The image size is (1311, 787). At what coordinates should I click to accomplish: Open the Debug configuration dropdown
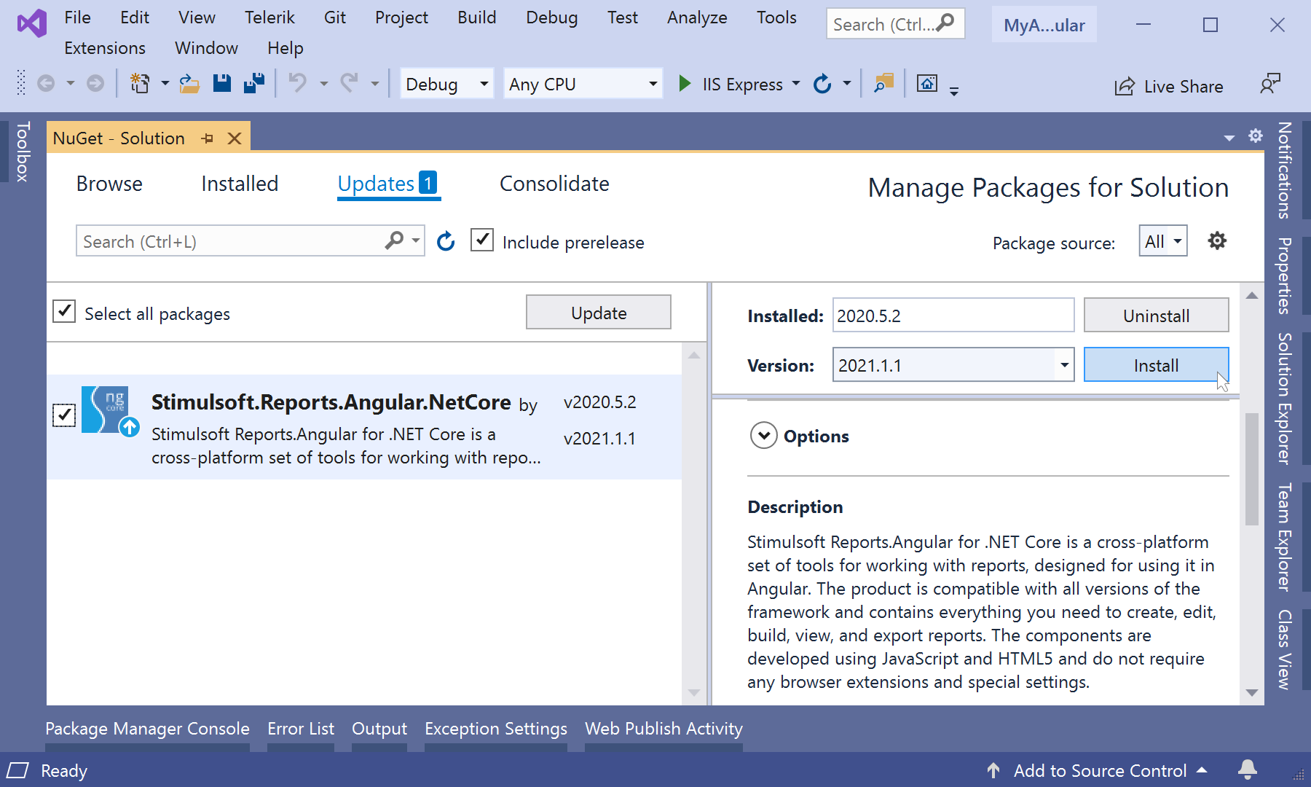click(x=483, y=84)
